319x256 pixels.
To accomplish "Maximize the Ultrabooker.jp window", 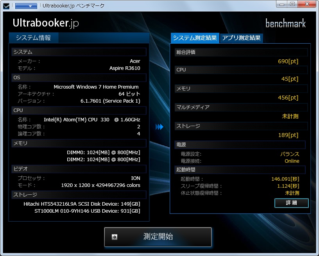I will (292, 4).
